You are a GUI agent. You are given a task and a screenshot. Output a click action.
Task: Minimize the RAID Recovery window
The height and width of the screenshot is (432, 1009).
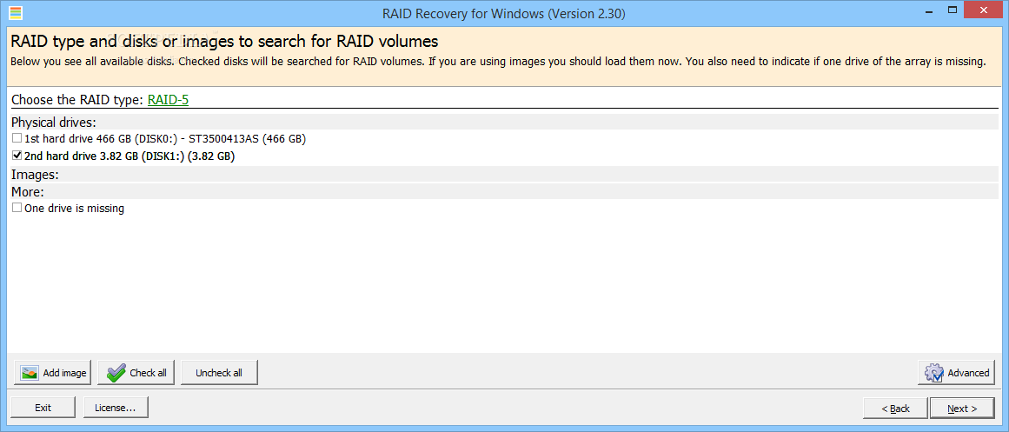pos(930,11)
